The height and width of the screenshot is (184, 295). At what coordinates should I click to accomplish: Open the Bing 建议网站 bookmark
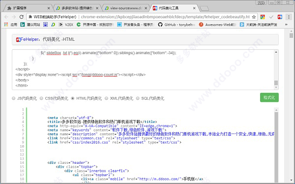pyautogui.click(x=30, y=25)
